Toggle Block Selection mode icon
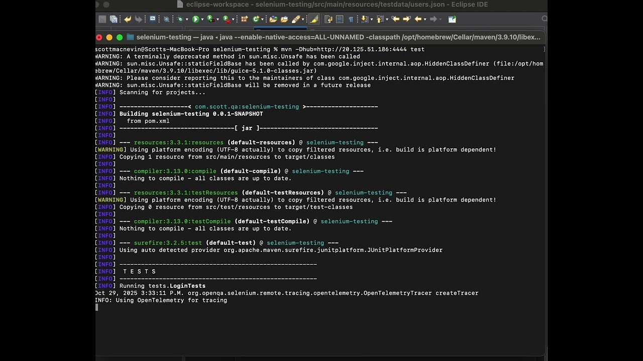643x361 pixels. (340, 19)
